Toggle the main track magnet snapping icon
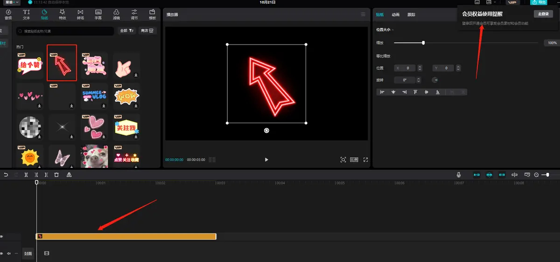The image size is (560, 262). [x=477, y=175]
